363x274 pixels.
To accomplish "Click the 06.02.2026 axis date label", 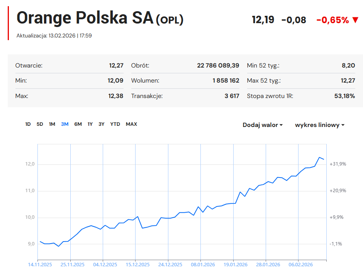I will (x=300, y=265).
